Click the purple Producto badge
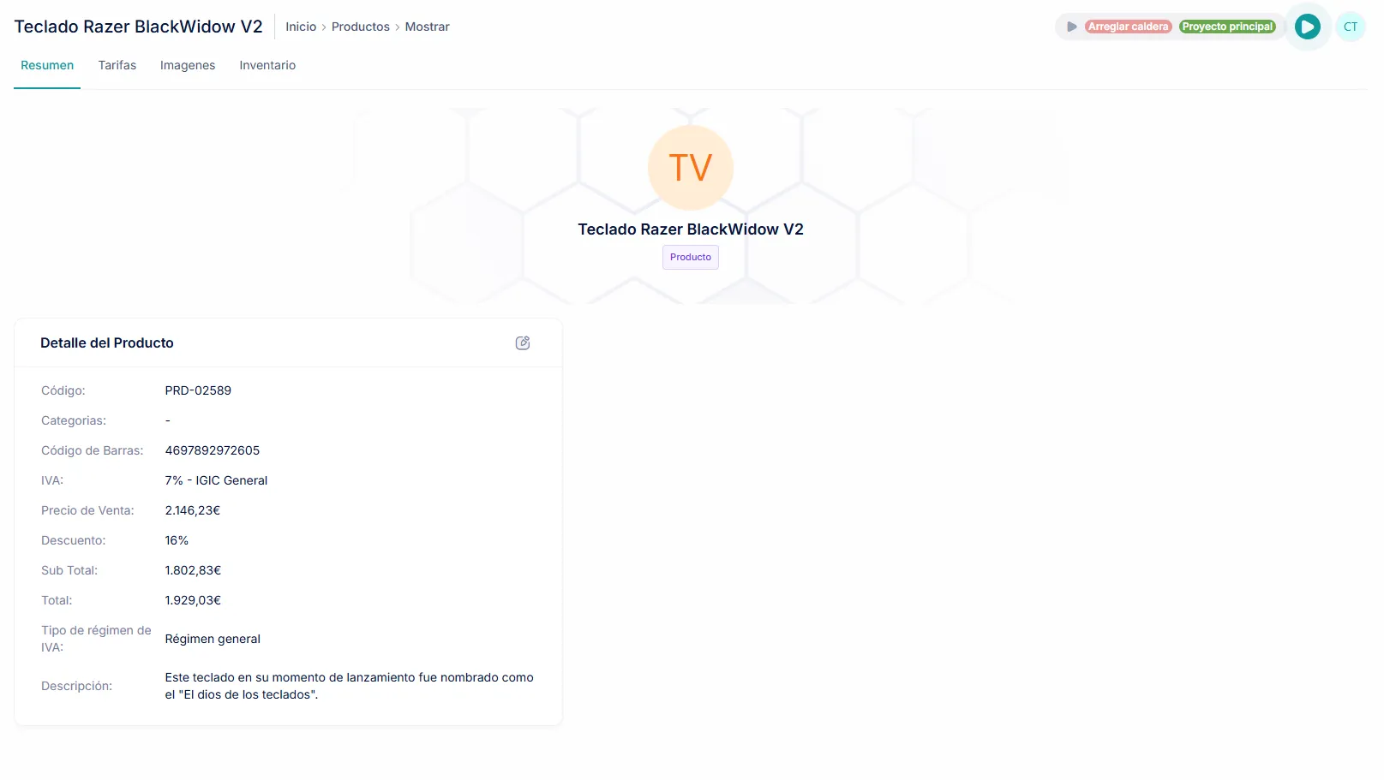 pos(690,257)
